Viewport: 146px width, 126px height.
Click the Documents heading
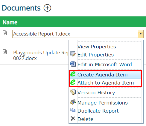(x=21, y=8)
